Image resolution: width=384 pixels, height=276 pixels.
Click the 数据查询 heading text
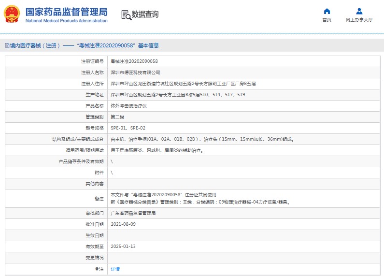coord(145,15)
